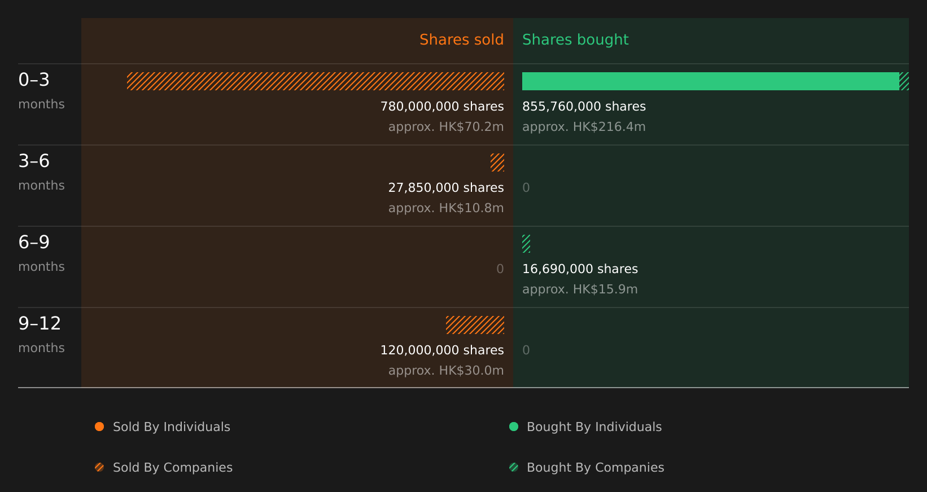Click the approx. HK$15.9m text

tap(580, 289)
